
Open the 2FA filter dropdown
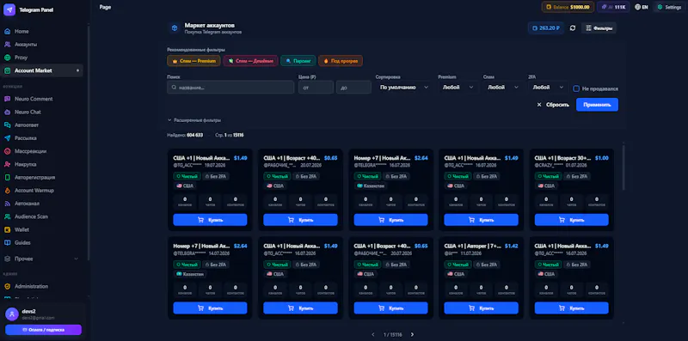coord(549,88)
